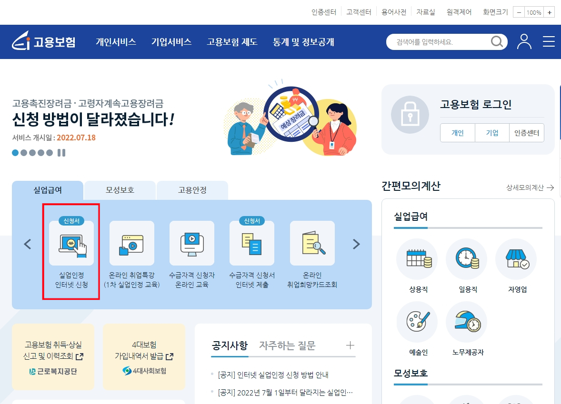Click the search magnifier icon
This screenshot has width=561, height=404.
point(497,42)
